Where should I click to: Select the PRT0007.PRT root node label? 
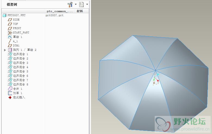[x=16, y=15]
